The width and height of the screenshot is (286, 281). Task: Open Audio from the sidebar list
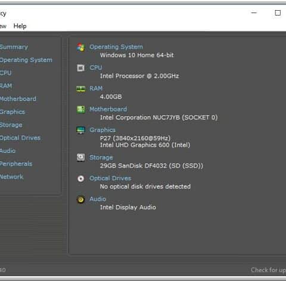pyautogui.click(x=8, y=151)
